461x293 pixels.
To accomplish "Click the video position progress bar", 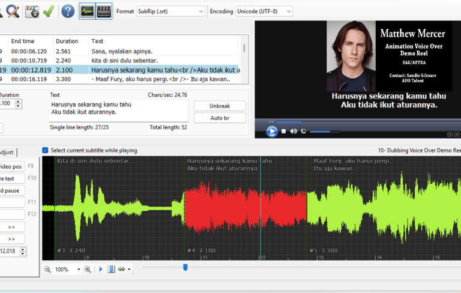I will [367, 121].
